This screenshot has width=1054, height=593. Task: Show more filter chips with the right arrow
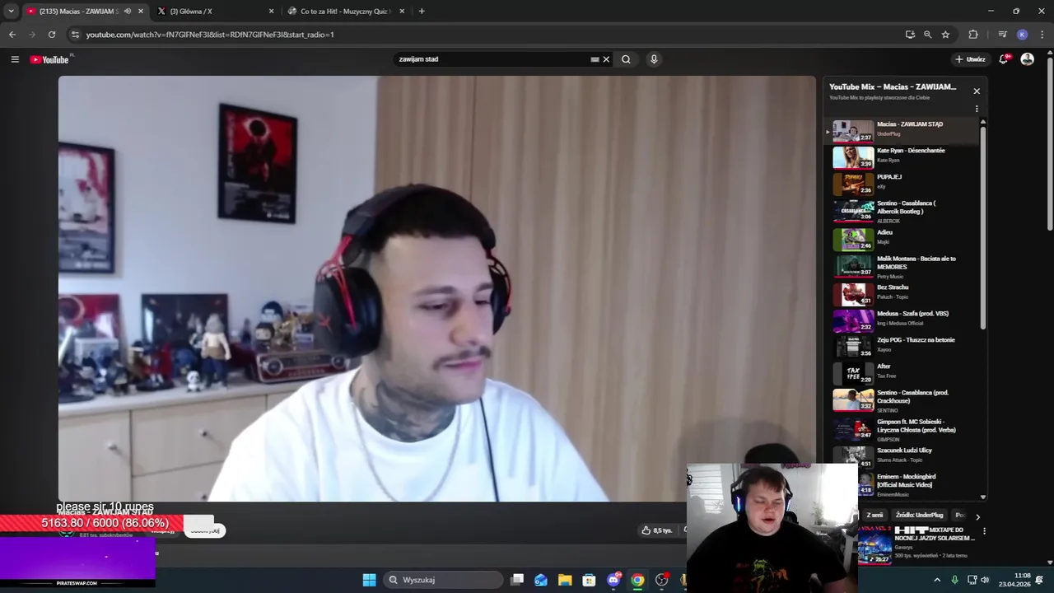point(977,516)
